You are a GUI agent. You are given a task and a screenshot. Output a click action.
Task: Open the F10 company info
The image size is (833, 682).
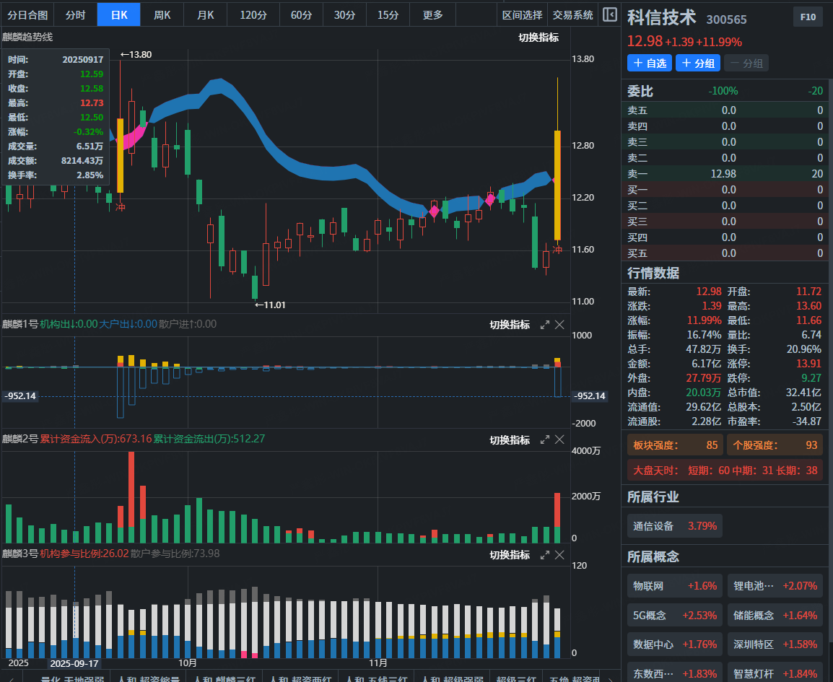coord(808,17)
